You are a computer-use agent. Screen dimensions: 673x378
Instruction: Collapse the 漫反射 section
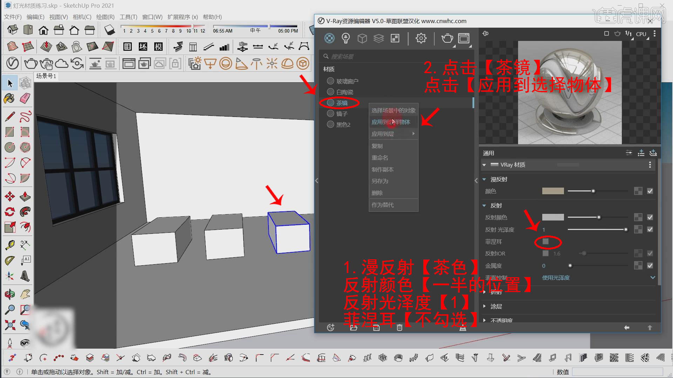click(484, 180)
